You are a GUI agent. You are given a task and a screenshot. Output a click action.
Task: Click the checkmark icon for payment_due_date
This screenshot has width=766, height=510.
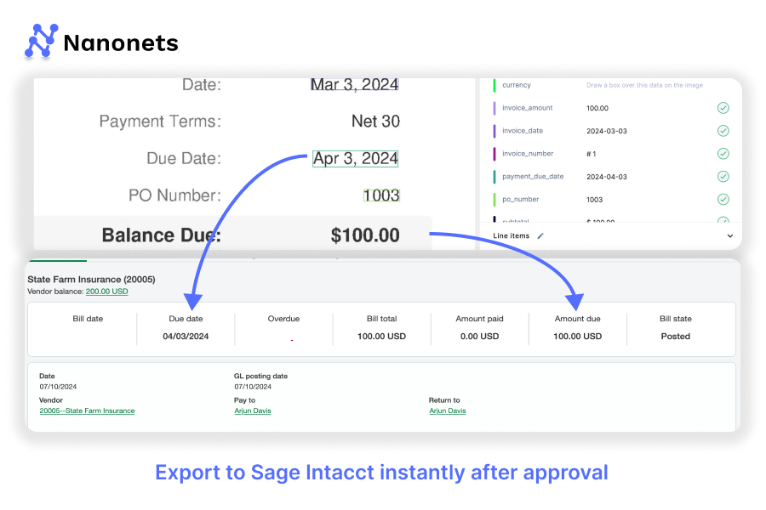coord(723,177)
